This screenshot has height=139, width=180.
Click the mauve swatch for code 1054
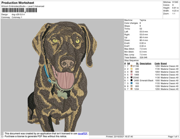click(131, 72)
